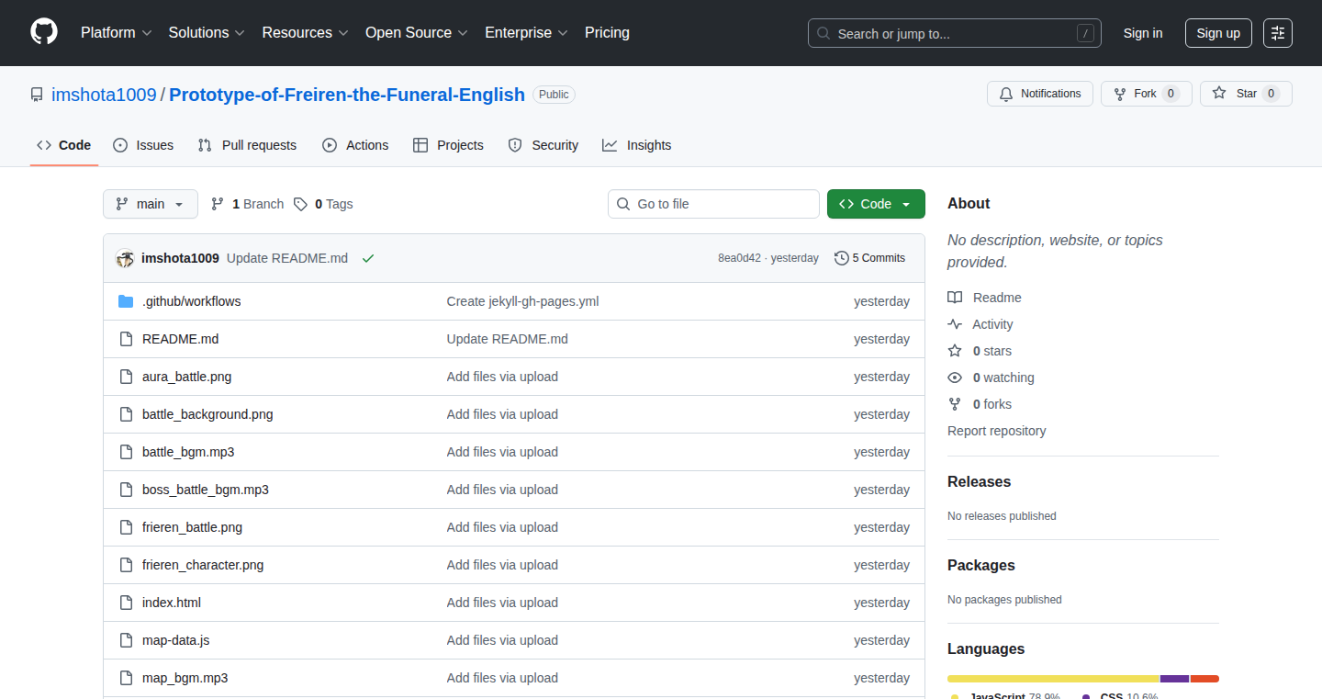Click the bell icon in Notifications
The height and width of the screenshot is (699, 1322).
click(1006, 94)
